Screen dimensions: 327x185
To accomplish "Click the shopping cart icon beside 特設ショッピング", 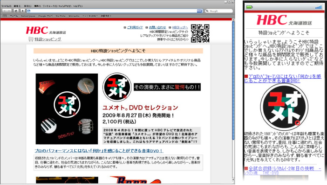I will tap(31, 39).
